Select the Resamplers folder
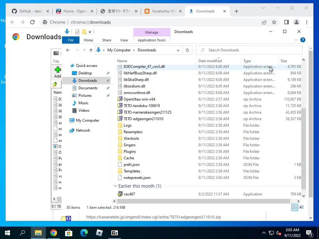Viewport: 319px width, 239px height. pyautogui.click(x=133, y=132)
